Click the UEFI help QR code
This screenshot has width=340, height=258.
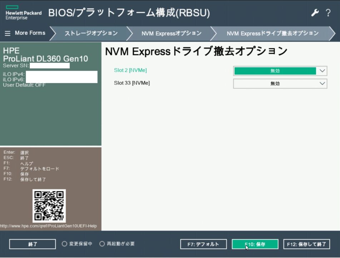(x=49, y=206)
